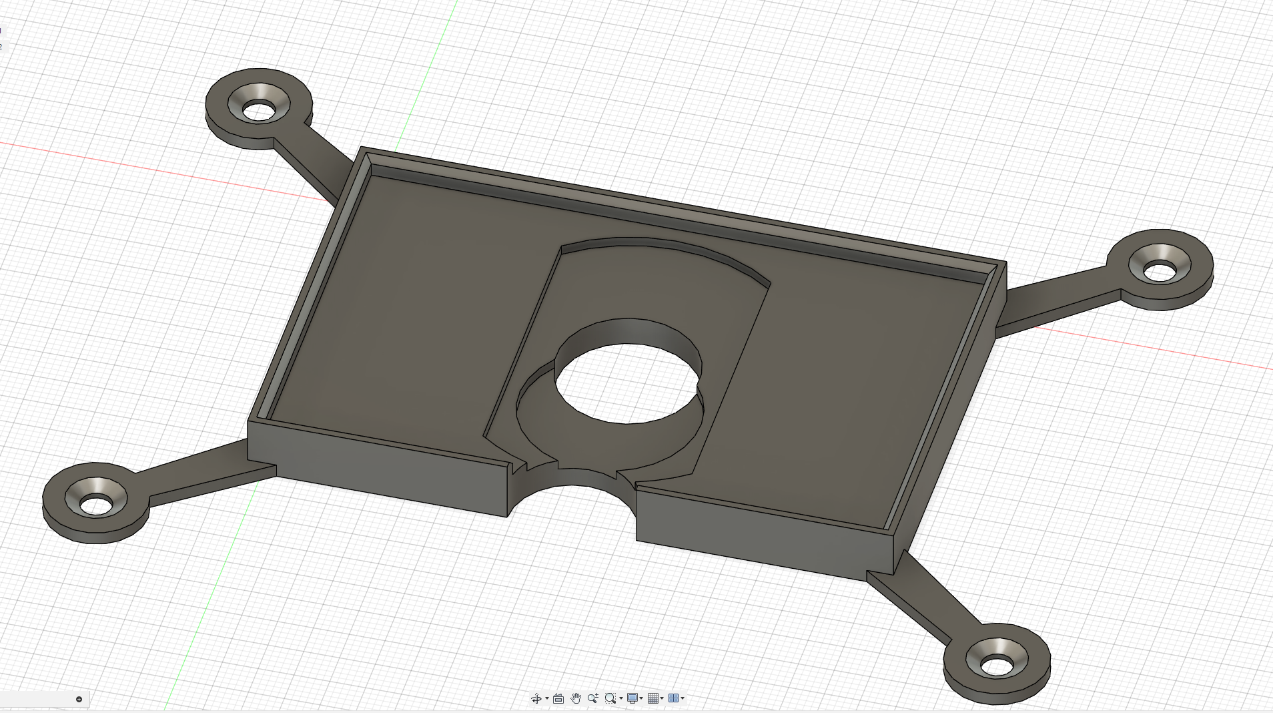Select the Orbit tool in the navigation bar
The width and height of the screenshot is (1273, 713).
536,698
